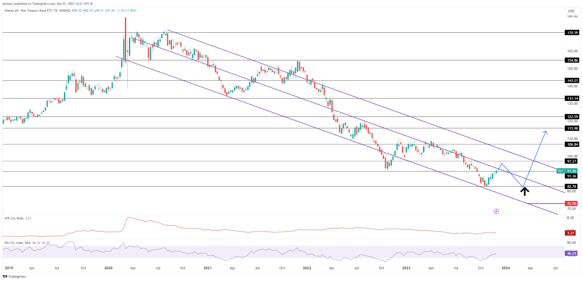Click the purple lightning bolt event icon

coord(496,211)
